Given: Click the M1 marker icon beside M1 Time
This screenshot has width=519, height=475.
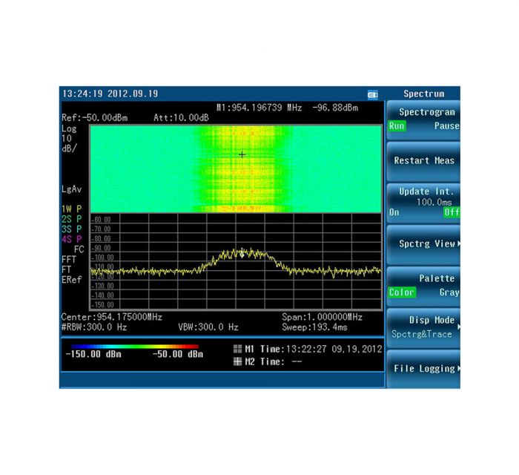Looking at the screenshot, I should coord(237,349).
